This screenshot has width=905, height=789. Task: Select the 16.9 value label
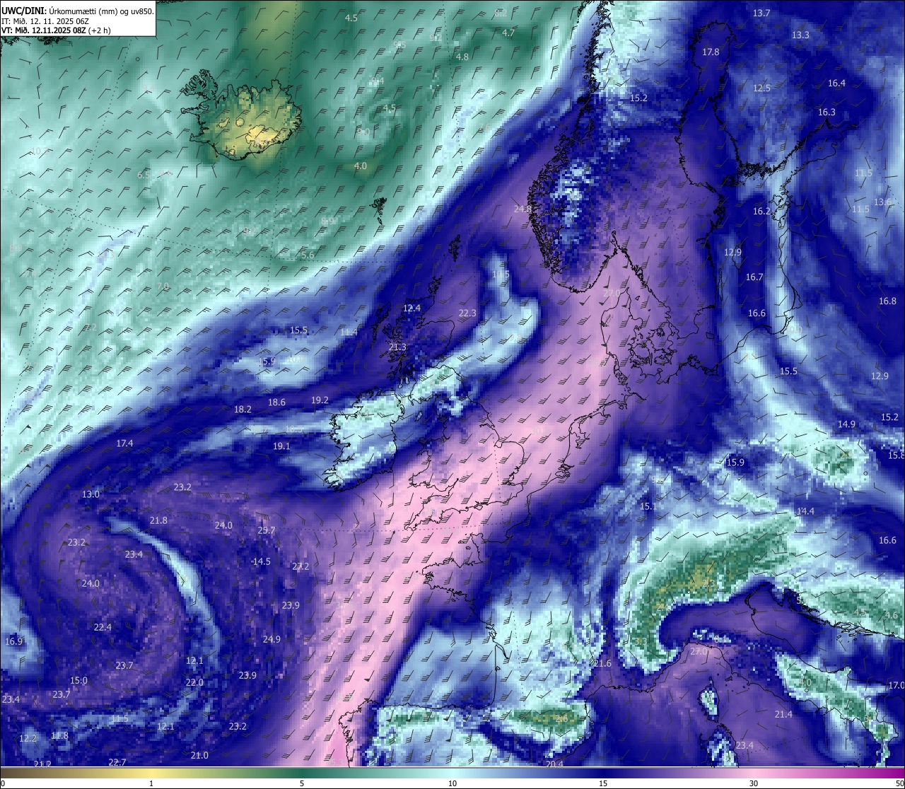click(x=13, y=642)
